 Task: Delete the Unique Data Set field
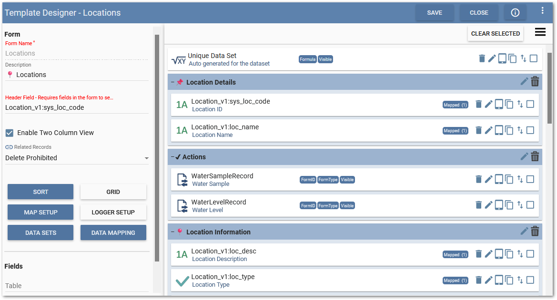482,58
